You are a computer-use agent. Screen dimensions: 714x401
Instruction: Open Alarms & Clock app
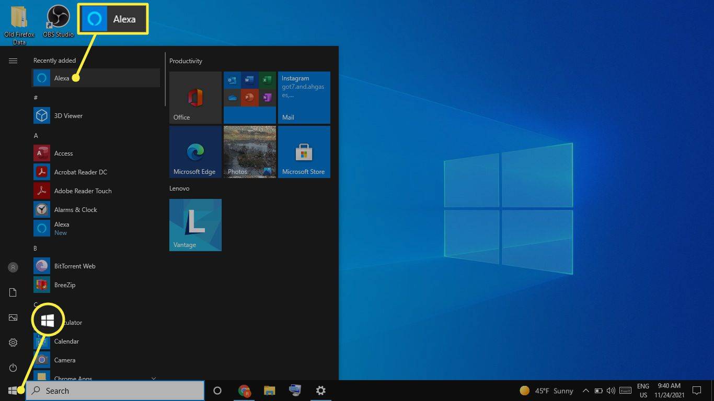(x=96, y=210)
